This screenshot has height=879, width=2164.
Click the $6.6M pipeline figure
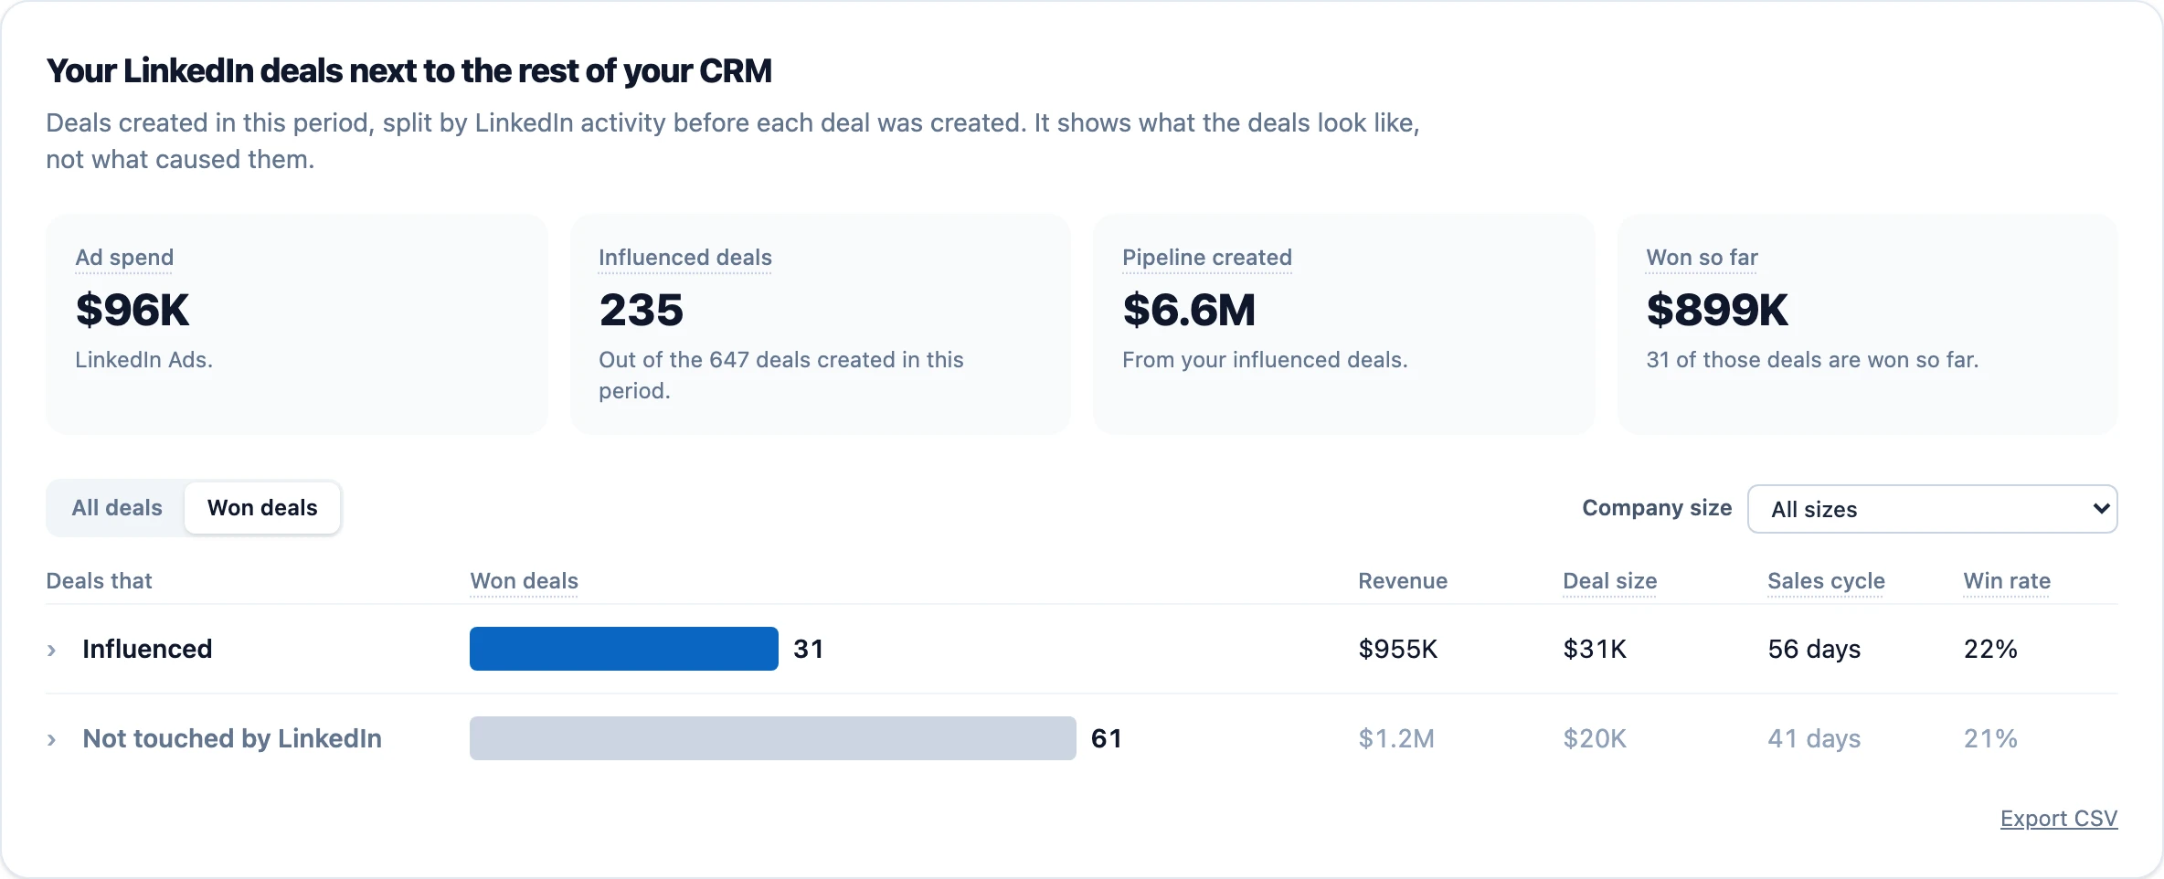1189,310
